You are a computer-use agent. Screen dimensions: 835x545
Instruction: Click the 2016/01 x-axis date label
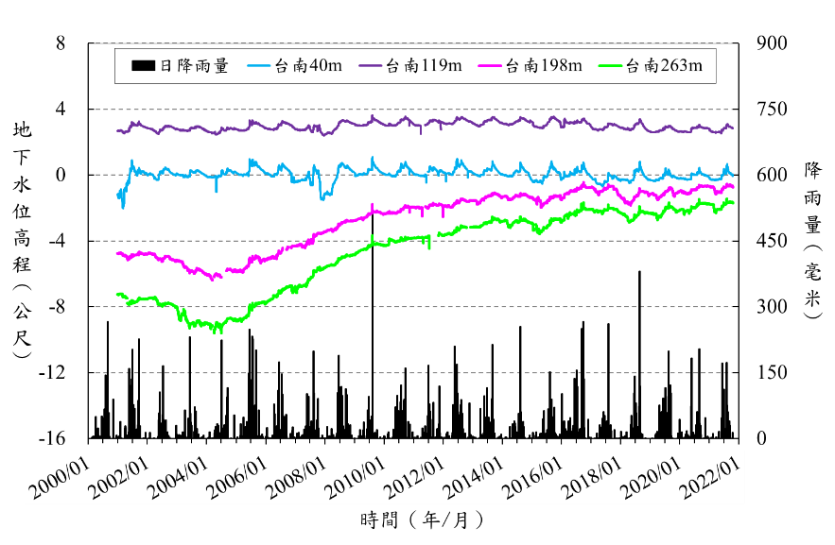click(533, 476)
